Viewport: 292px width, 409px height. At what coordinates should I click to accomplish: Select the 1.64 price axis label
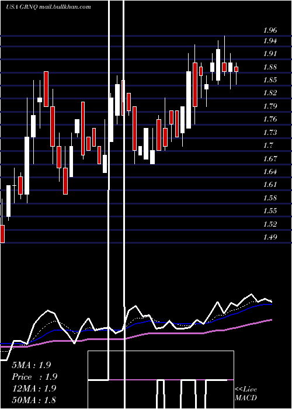pos(270,172)
